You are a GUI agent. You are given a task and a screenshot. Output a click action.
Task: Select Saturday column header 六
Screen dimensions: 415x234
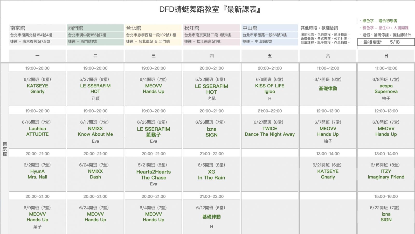[x=328, y=56]
